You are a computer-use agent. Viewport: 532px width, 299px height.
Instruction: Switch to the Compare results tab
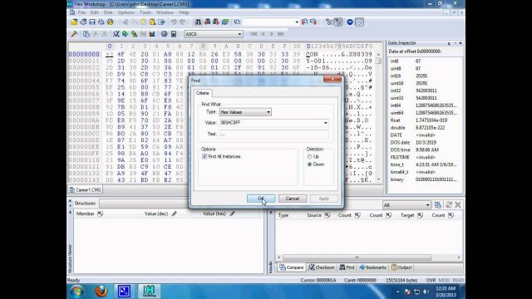tap(291, 267)
